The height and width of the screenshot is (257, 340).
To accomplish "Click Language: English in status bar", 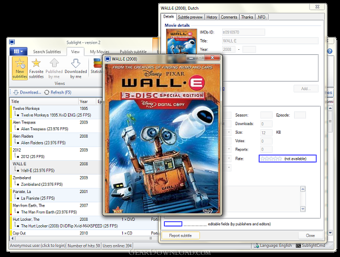I will tap(273, 246).
